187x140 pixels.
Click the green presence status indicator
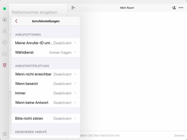coord(4,9)
